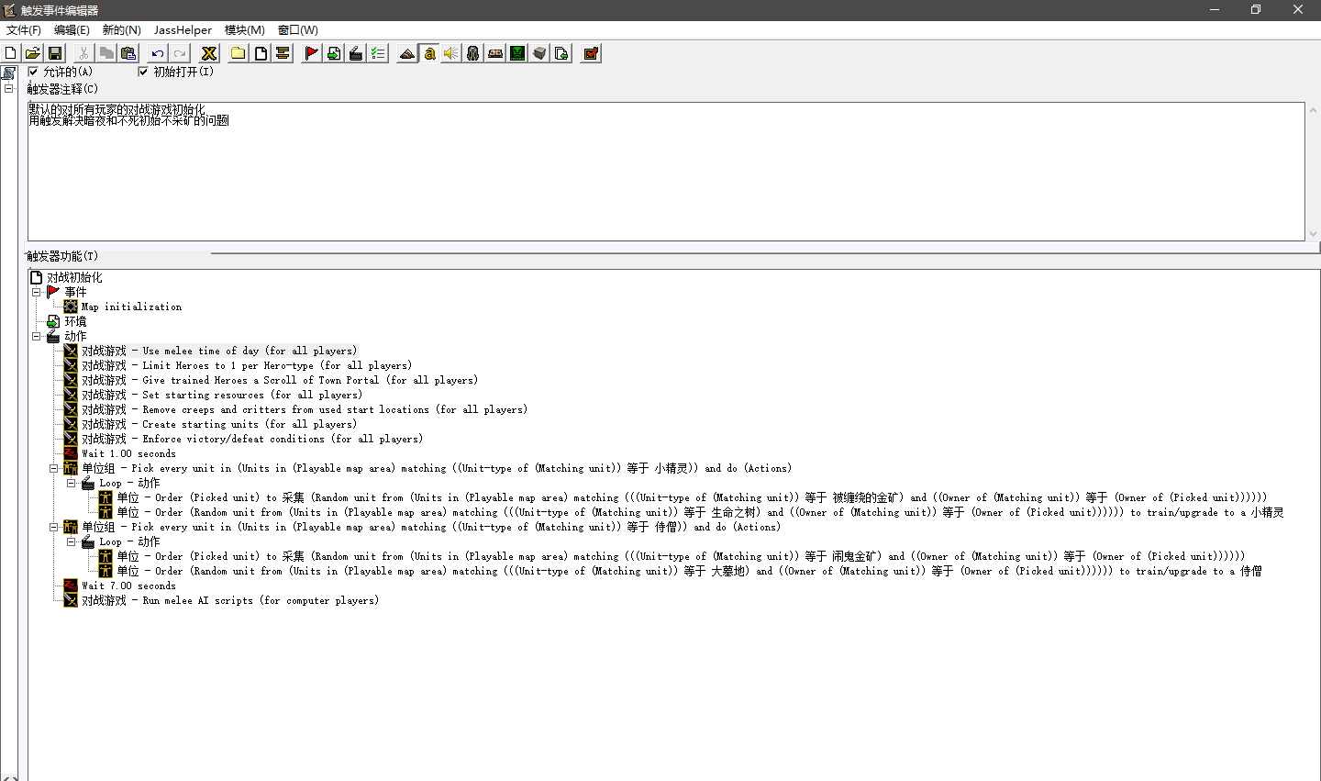Open the Sound Editor speaker icon

(x=451, y=53)
